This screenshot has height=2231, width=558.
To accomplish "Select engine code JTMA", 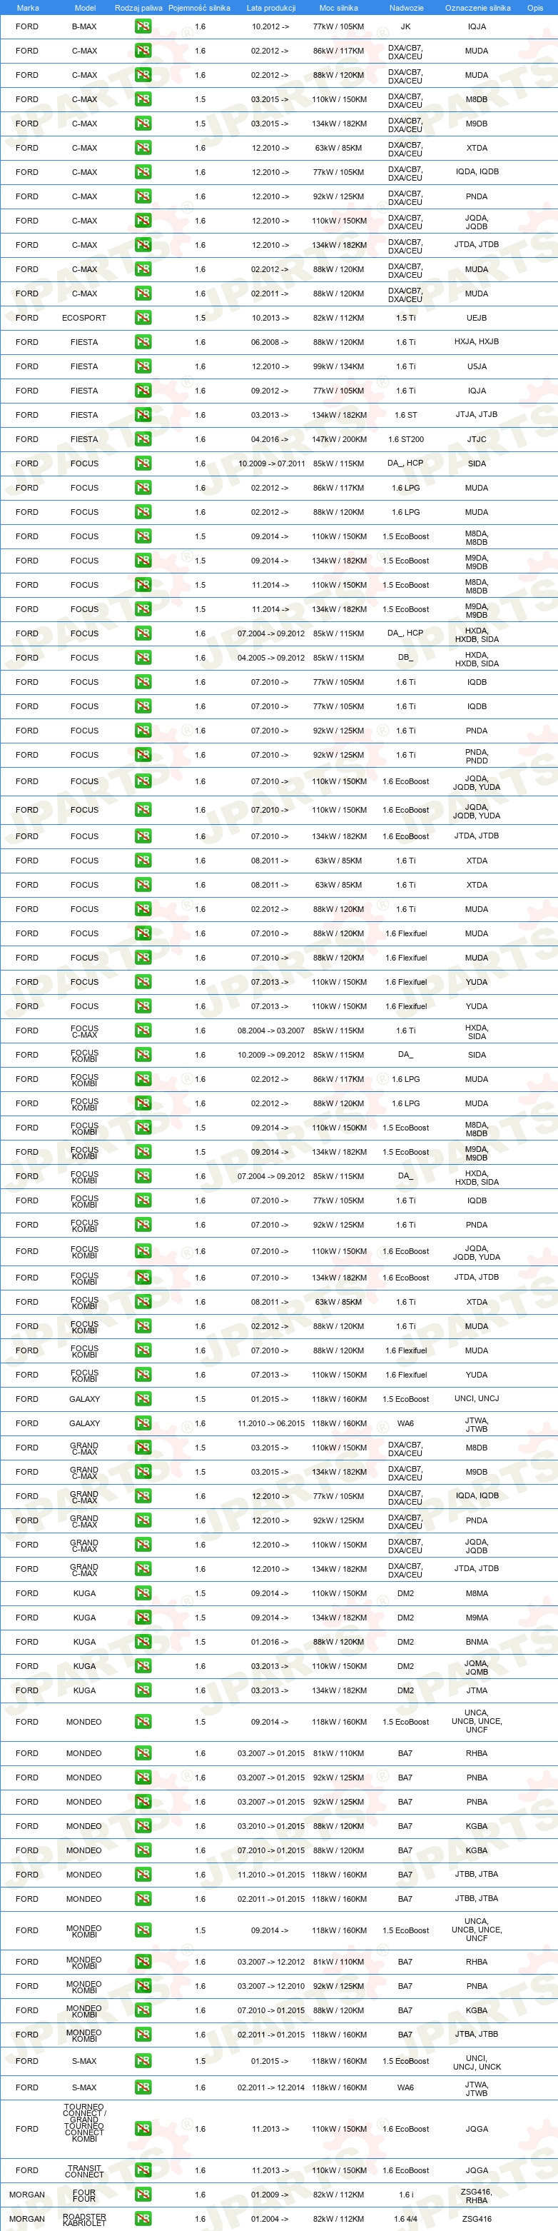I will coord(477,1690).
